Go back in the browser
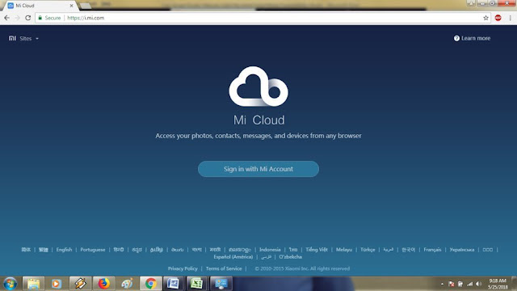 [x=7, y=18]
